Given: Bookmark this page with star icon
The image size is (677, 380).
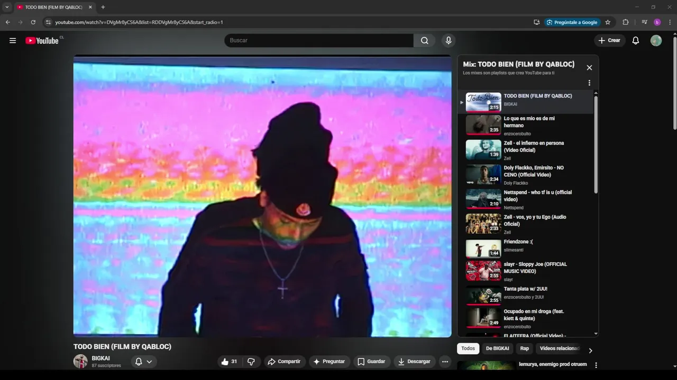Looking at the screenshot, I should [608, 22].
